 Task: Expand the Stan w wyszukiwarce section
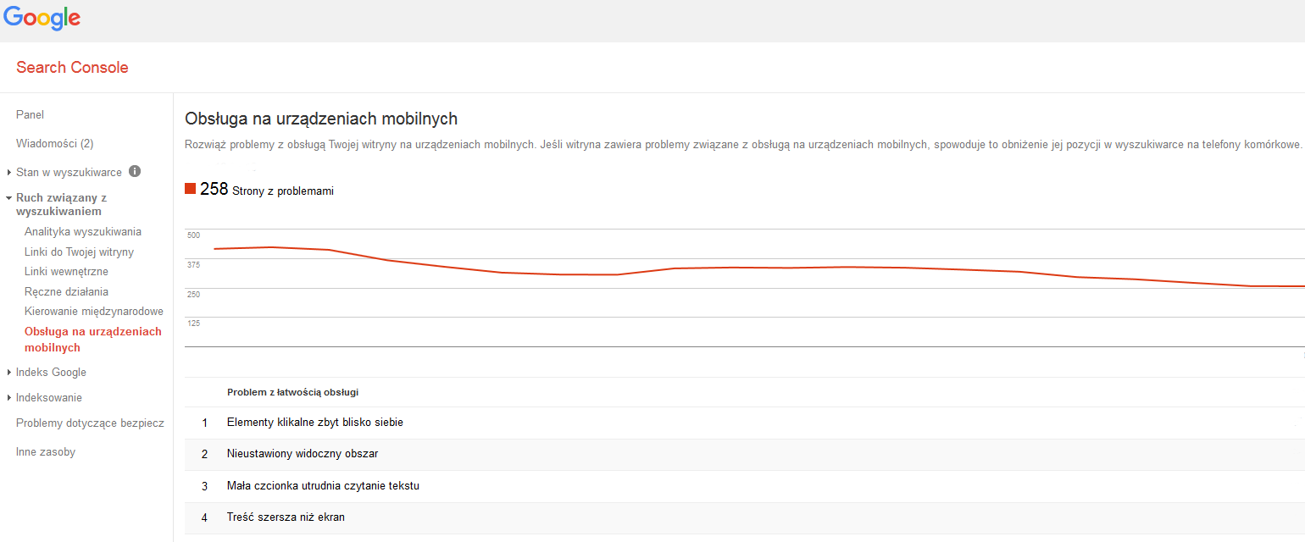click(x=9, y=173)
